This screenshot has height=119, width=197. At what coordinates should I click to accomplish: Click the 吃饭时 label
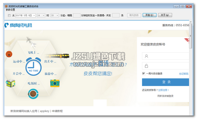click(x=34, y=83)
